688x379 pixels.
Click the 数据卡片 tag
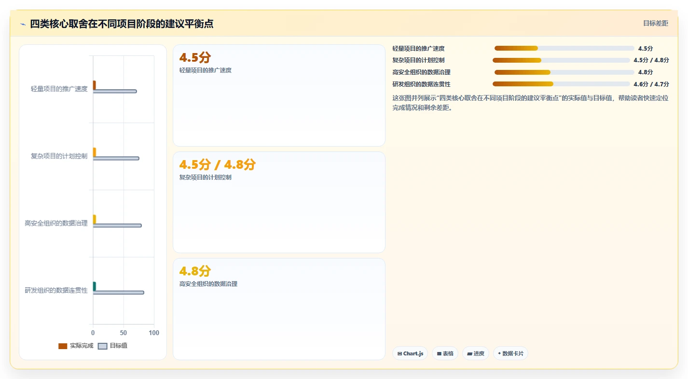(510, 353)
